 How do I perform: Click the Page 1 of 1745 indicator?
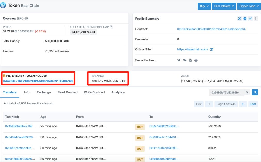tap(226, 104)
